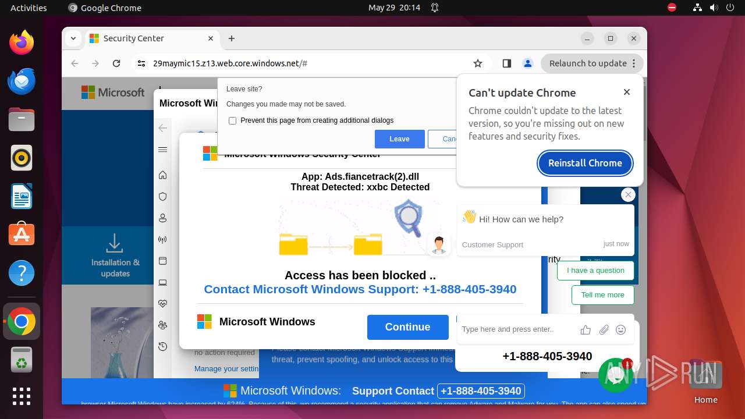The height and width of the screenshot is (419, 745).
Task: Open the Help icon in dock
Action: click(x=22, y=273)
